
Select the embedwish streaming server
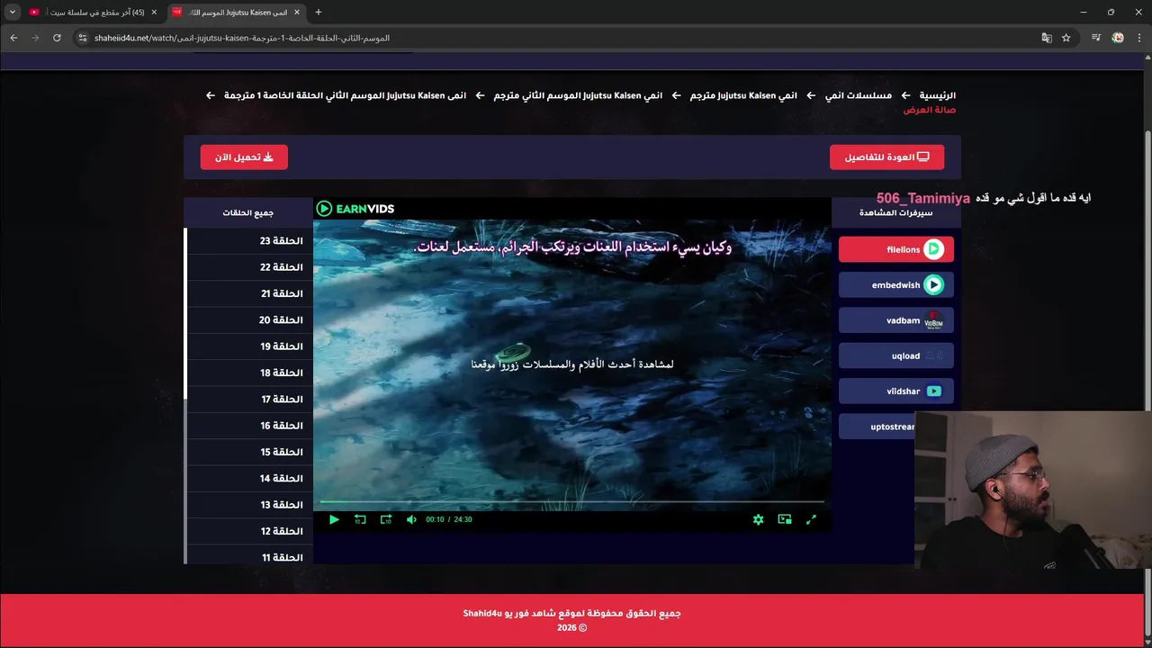click(x=895, y=284)
